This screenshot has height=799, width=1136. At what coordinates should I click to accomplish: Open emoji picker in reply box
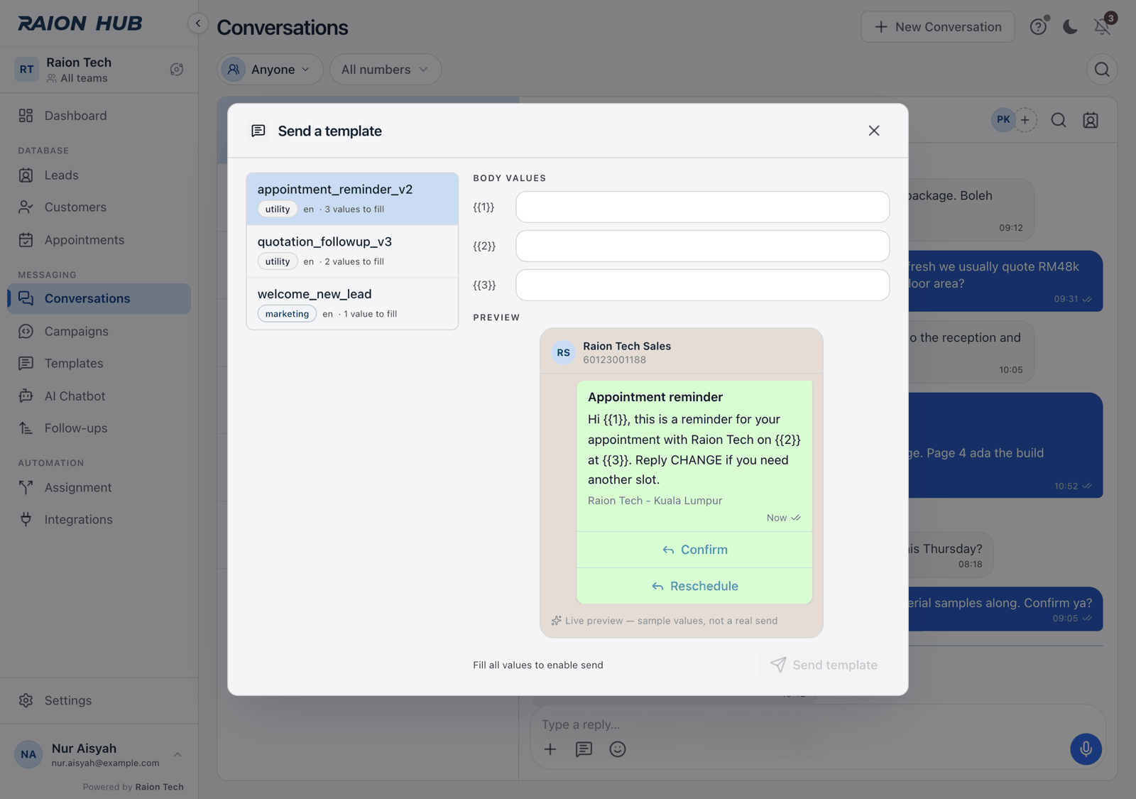(x=618, y=749)
